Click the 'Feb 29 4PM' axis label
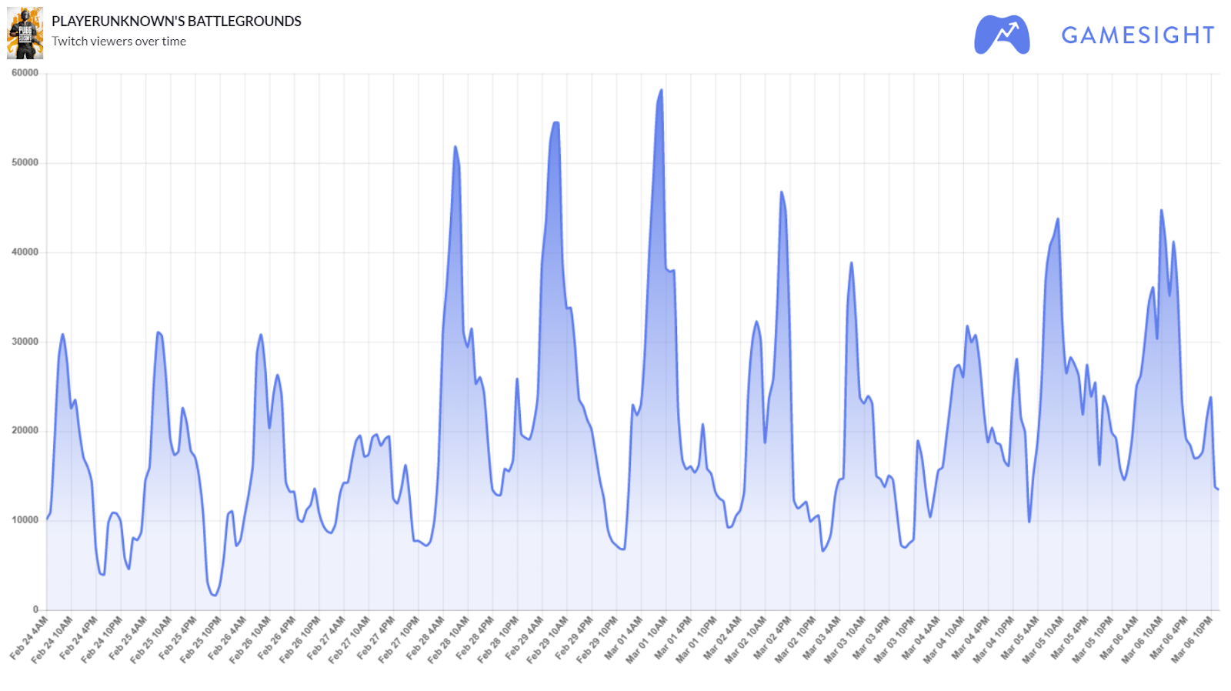Screen dimensions: 1231x691 [x=573, y=638]
